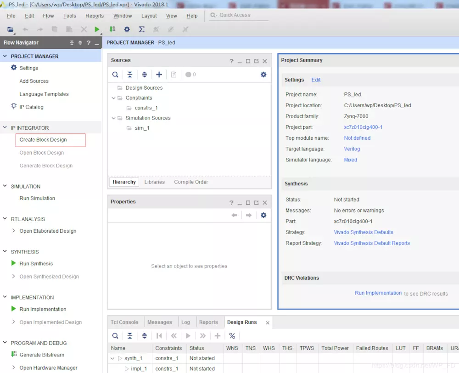
Task: Search in the Sources panel
Action: 115,75
